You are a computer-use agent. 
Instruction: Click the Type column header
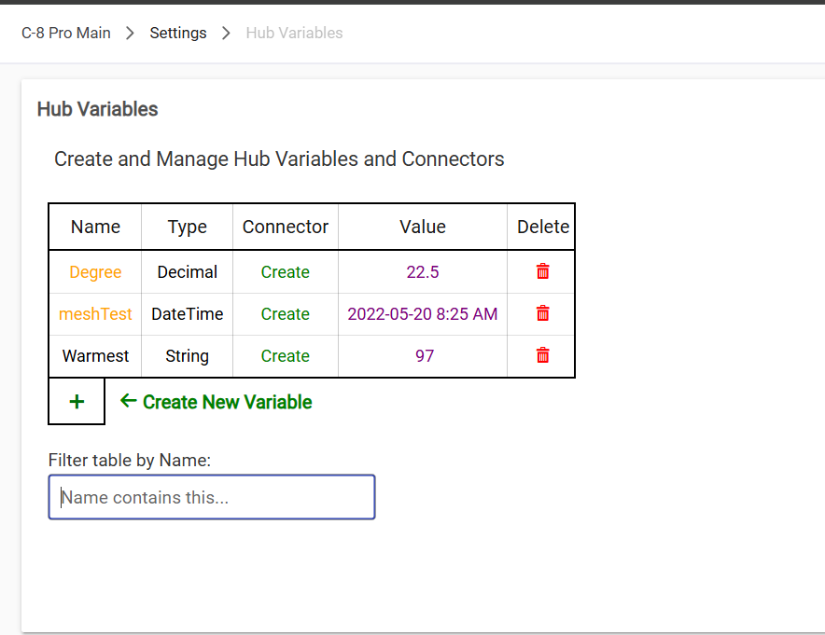[188, 227]
